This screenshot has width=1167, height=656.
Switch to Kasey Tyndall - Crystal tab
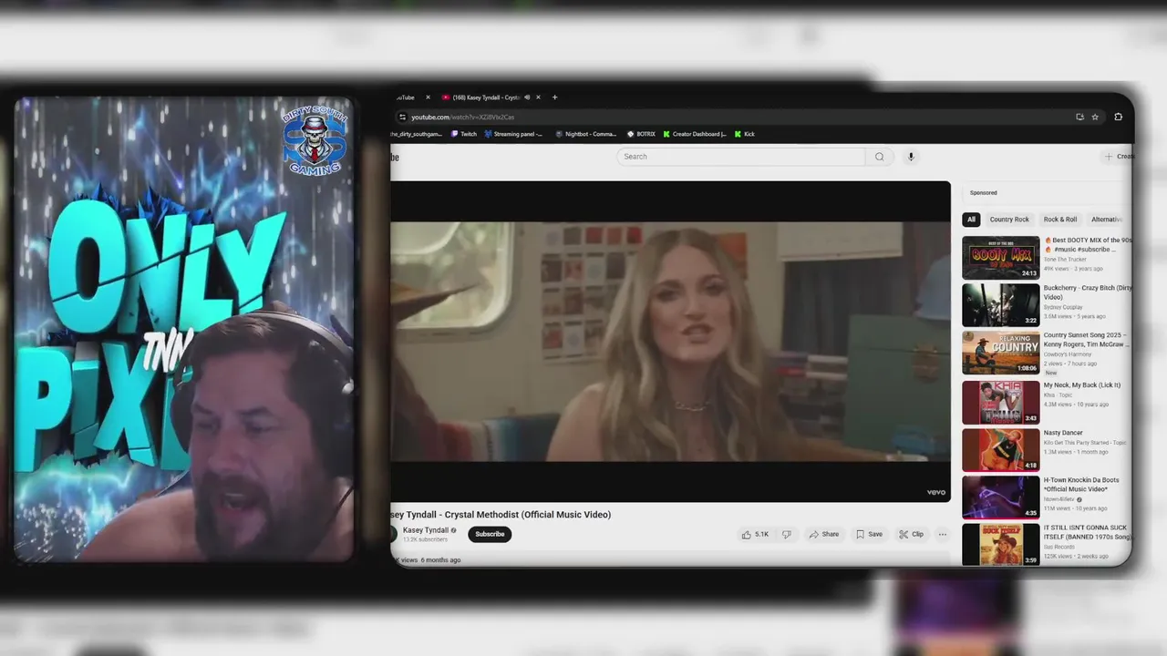[x=486, y=97]
